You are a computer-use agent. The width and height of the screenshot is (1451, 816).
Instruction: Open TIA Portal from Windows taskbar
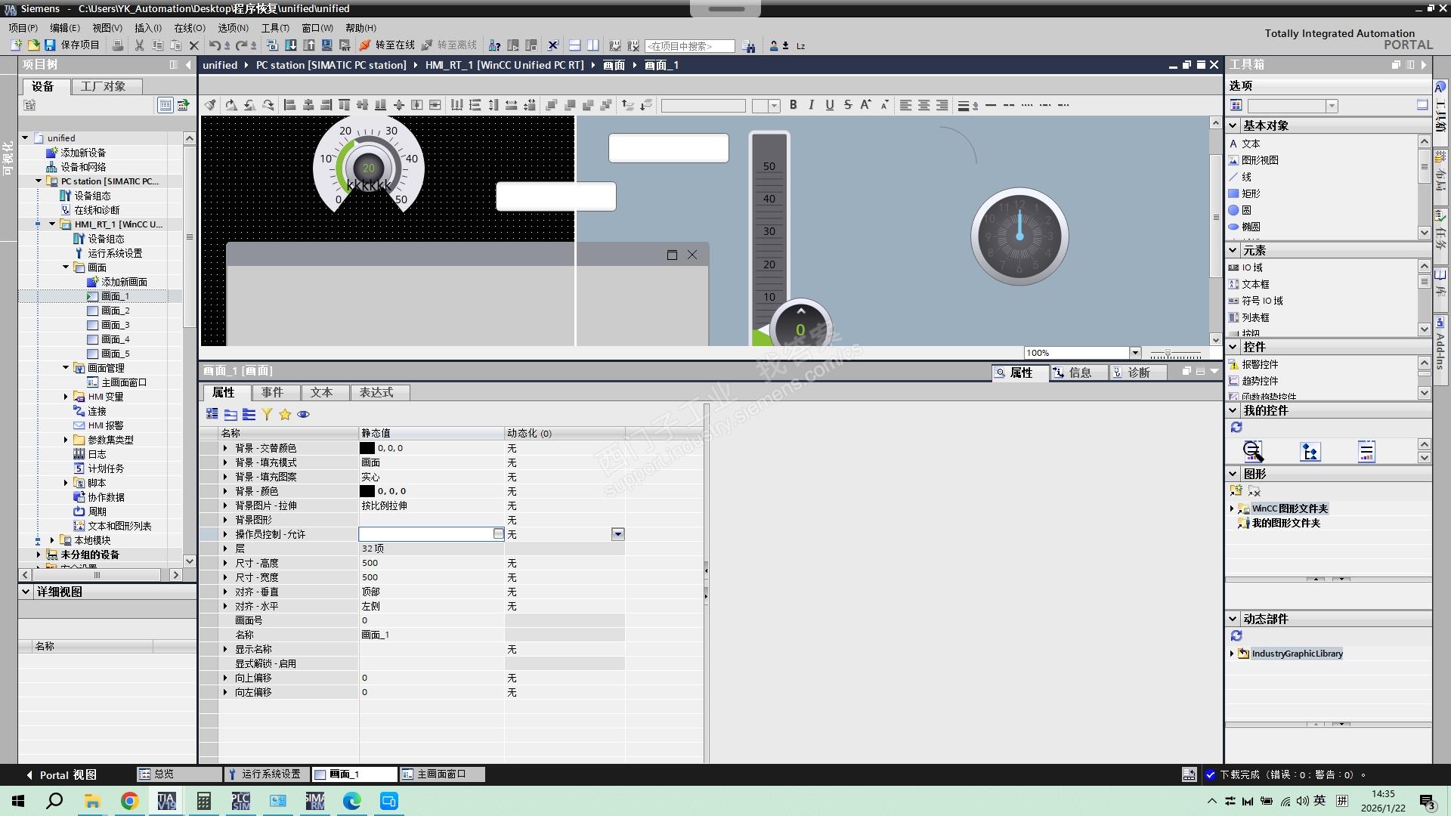[166, 801]
